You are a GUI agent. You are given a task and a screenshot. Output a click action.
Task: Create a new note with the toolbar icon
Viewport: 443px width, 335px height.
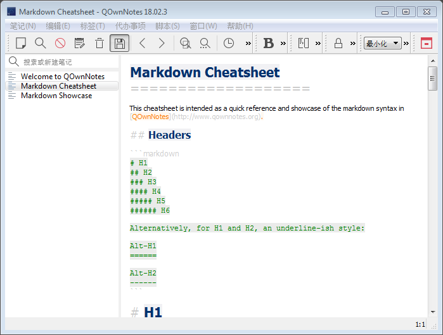coord(21,43)
